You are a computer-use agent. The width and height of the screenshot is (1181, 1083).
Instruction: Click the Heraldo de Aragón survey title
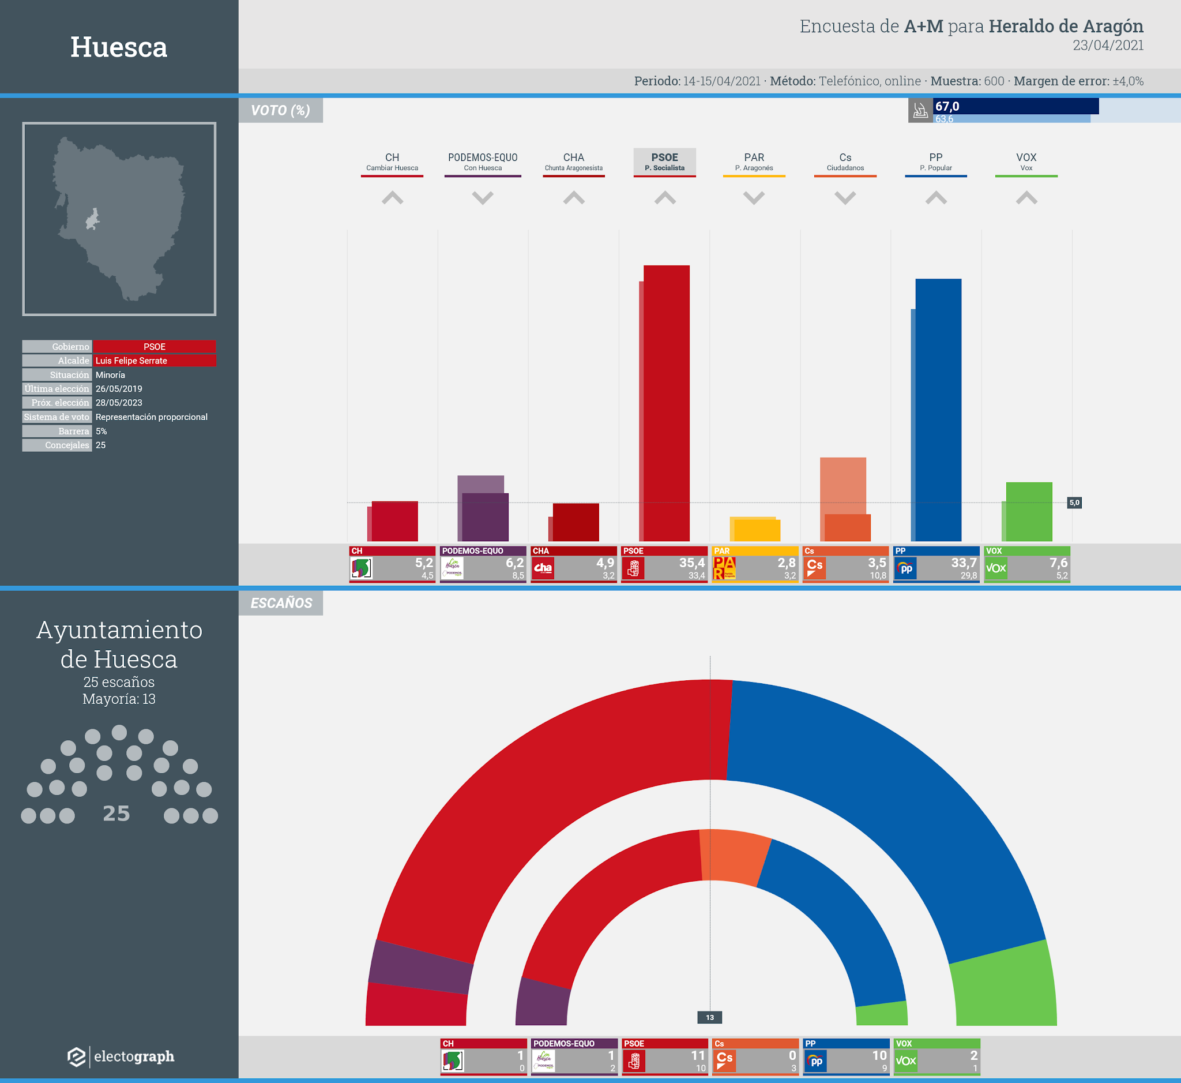971,27
